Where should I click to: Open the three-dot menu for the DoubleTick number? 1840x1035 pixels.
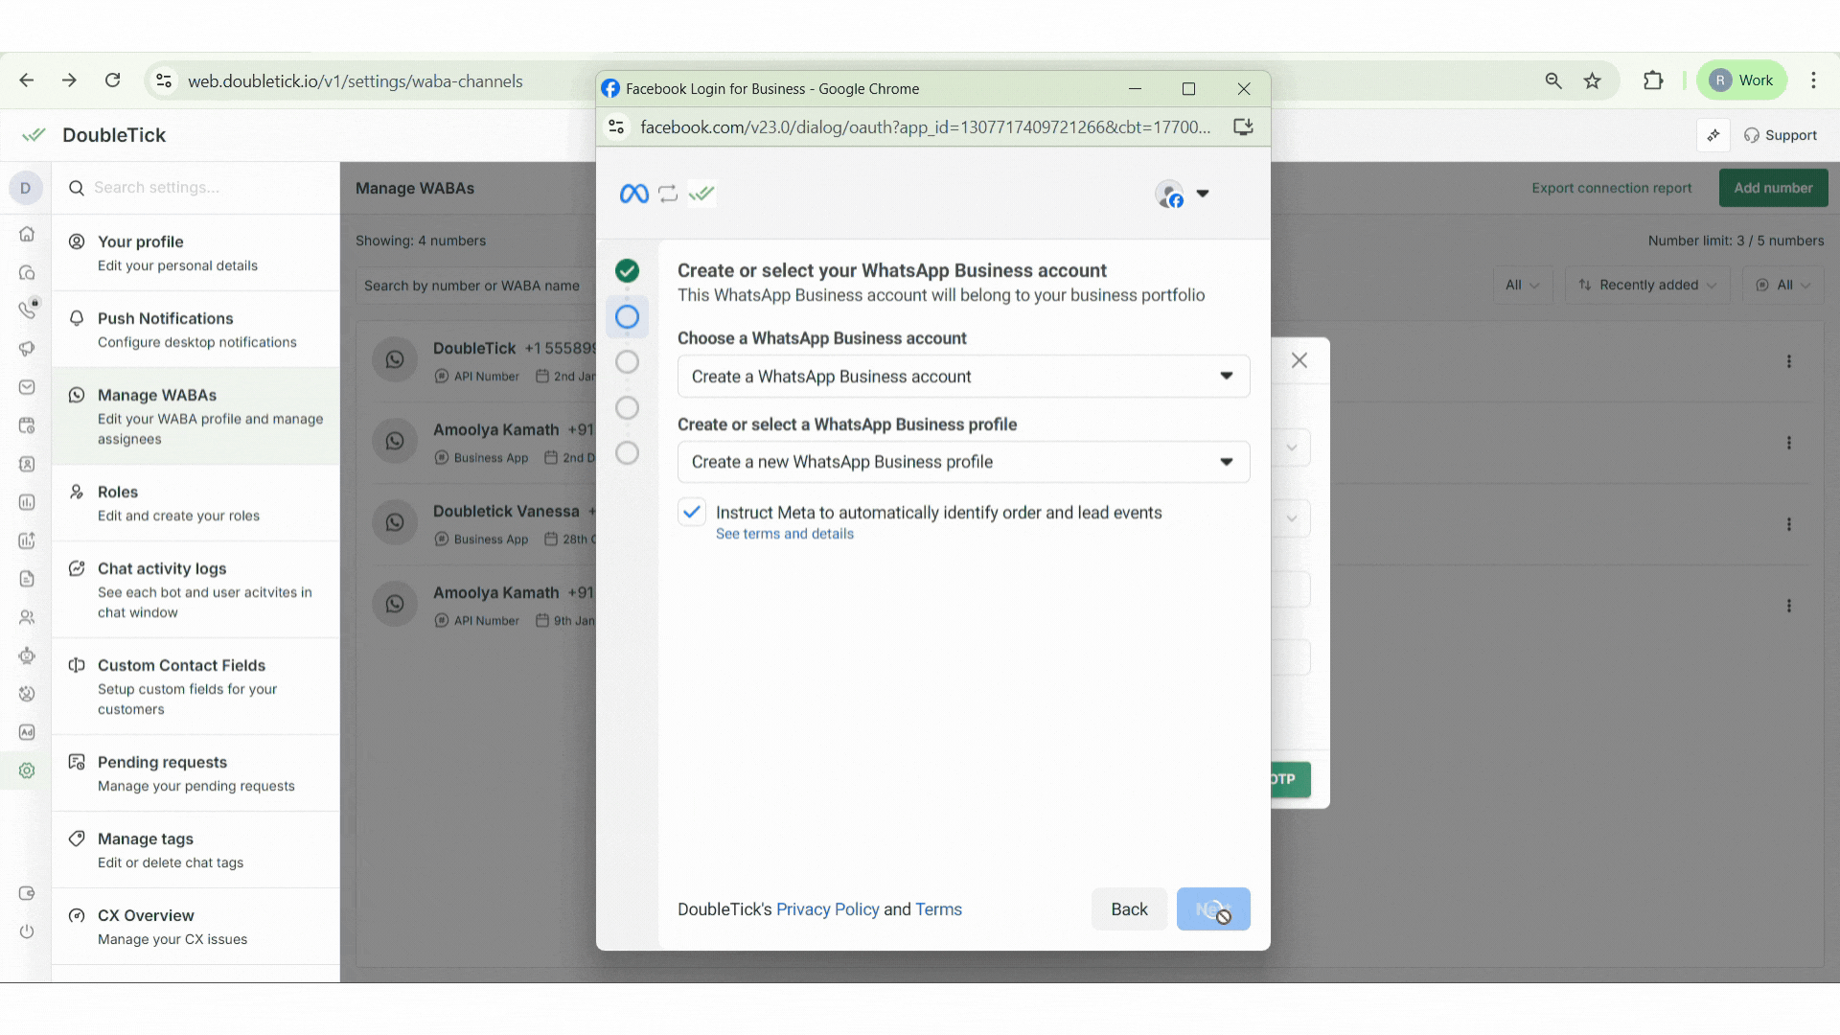pyautogui.click(x=1788, y=361)
